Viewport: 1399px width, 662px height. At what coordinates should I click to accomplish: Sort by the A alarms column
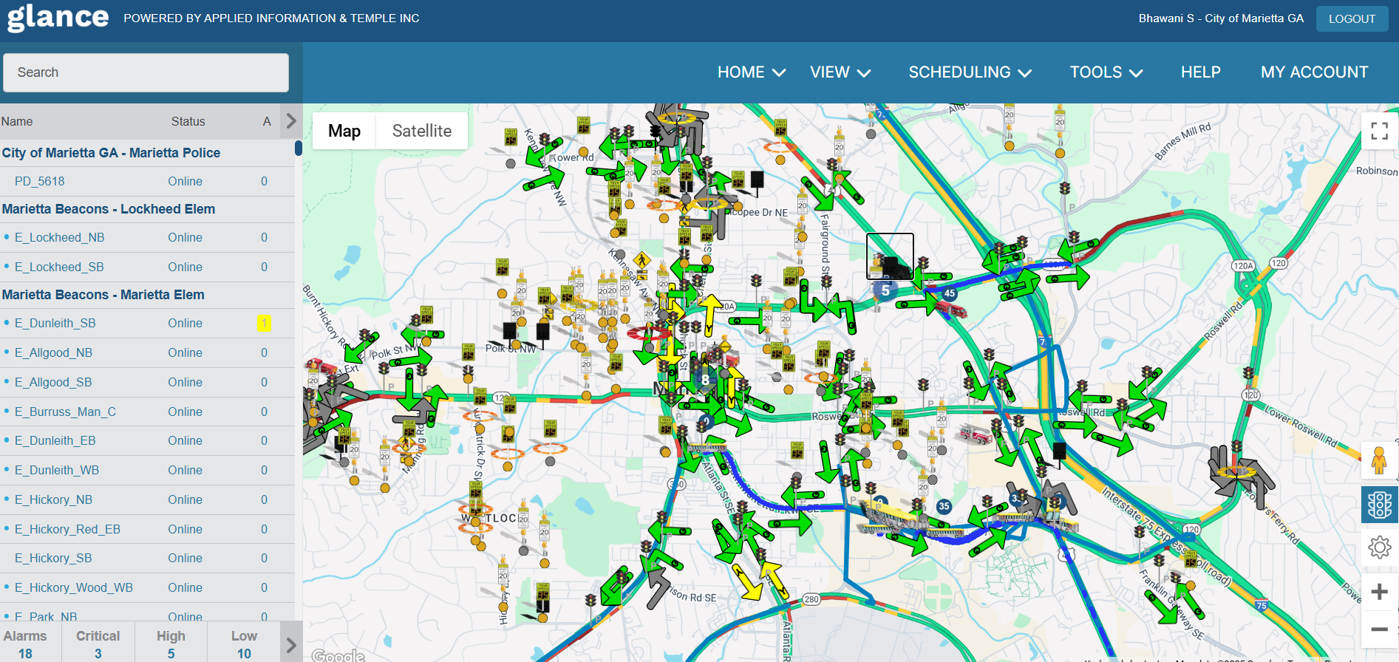(267, 121)
